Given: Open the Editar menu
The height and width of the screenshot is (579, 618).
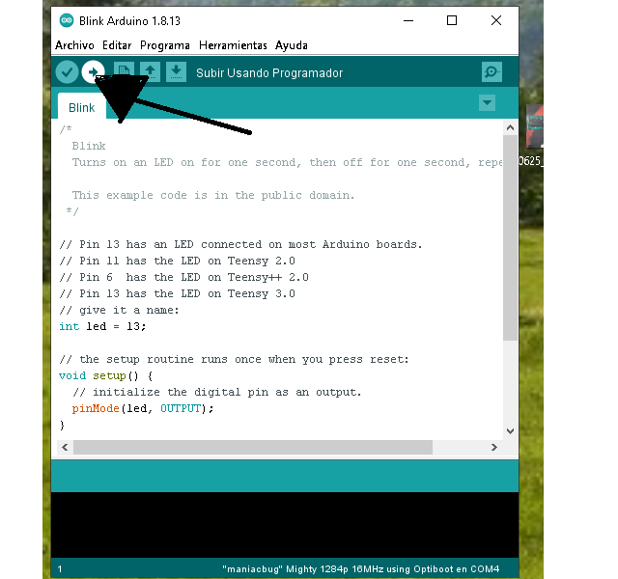Looking at the screenshot, I should [117, 45].
